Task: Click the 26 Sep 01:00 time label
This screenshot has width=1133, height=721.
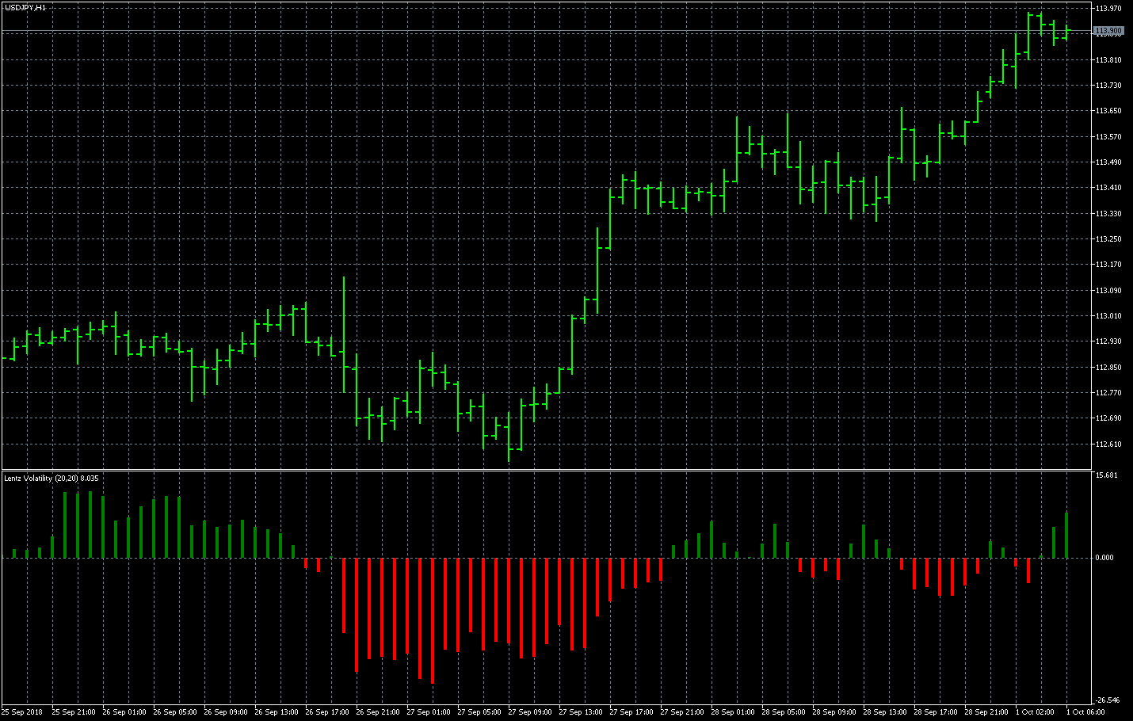Action: tap(124, 712)
